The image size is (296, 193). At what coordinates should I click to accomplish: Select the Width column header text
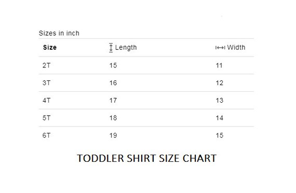236,47
